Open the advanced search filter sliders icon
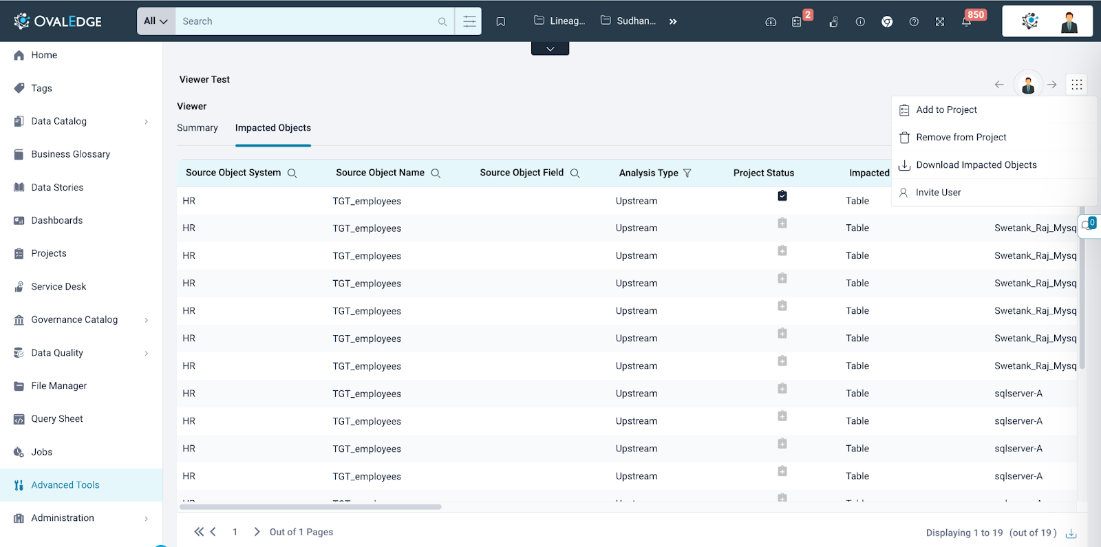This screenshot has width=1101, height=547. click(x=469, y=21)
